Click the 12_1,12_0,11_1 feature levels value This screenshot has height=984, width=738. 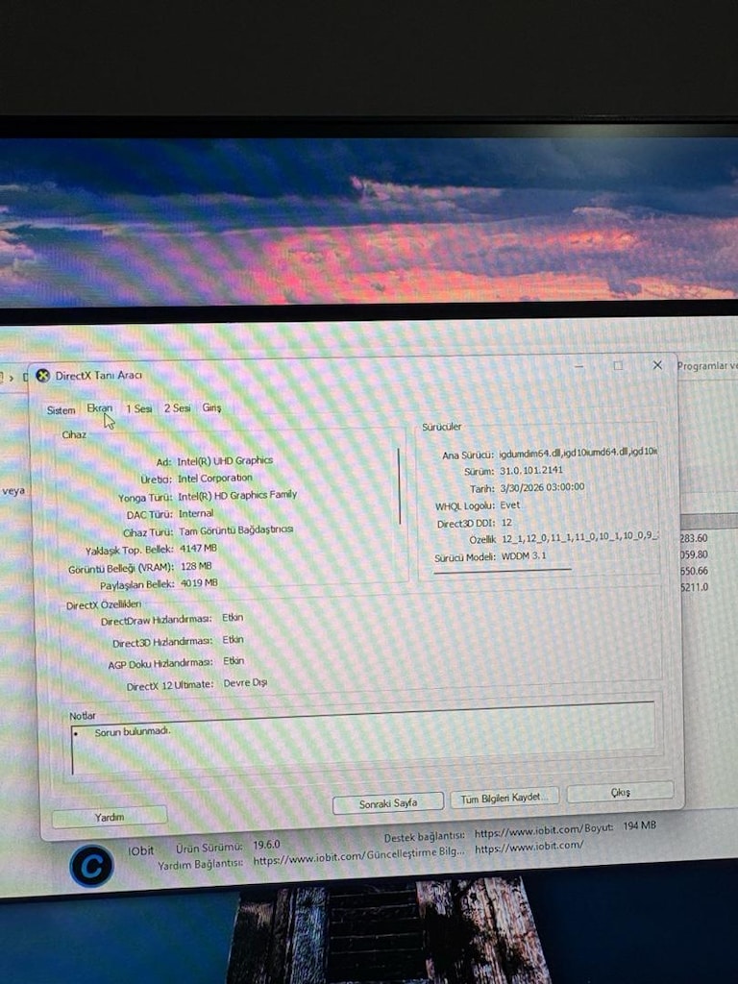(x=579, y=537)
